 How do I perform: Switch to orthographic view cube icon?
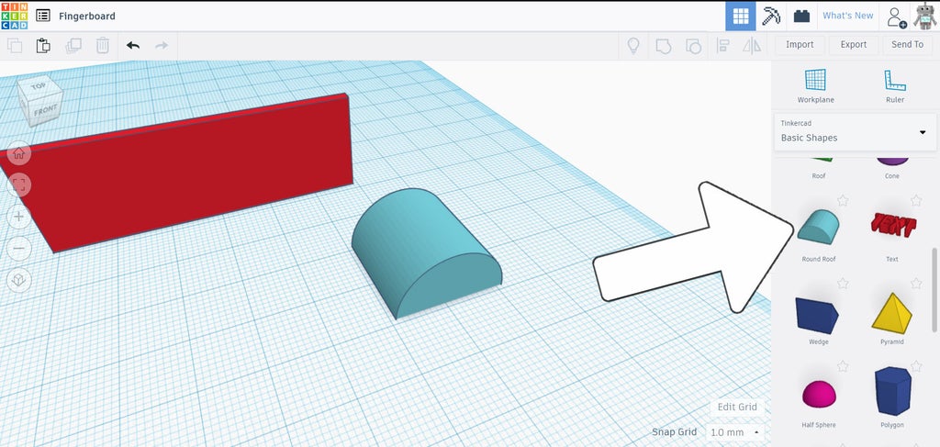[x=18, y=281]
